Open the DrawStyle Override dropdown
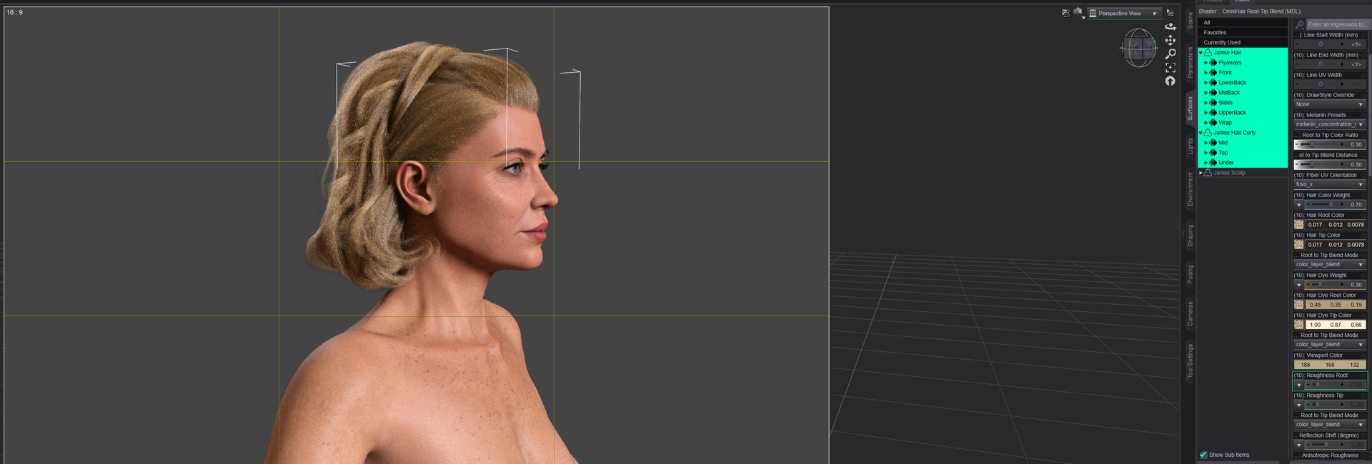Viewport: 1372px width, 464px height. point(1329,104)
